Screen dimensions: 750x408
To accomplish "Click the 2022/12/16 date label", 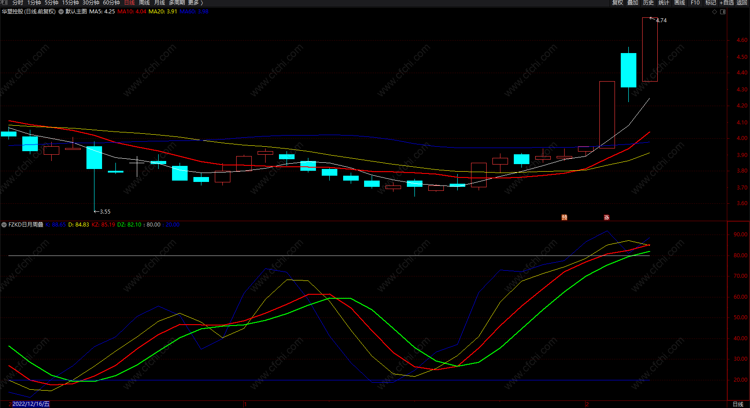I will click(31, 404).
